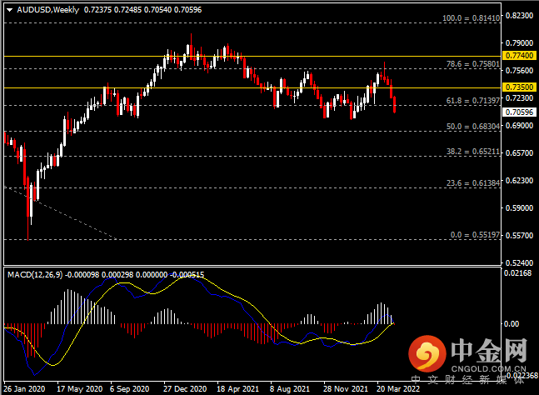
Task: Click the 0.79000 price scale tick
Action: (x=519, y=43)
